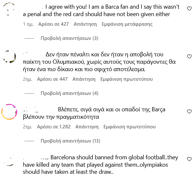
Task: Click 'Εμφάνιση πρωτοτύπου' under 1.282-likes comment
Action: click(130, 127)
